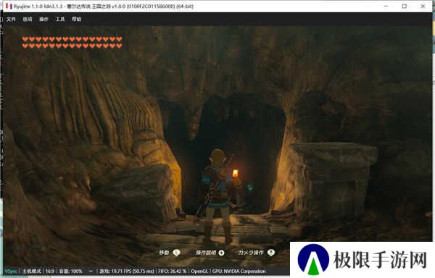Screen dimensions: 435x278
Task: Click the L-stick icon beside 移動
Action: tap(176, 253)
